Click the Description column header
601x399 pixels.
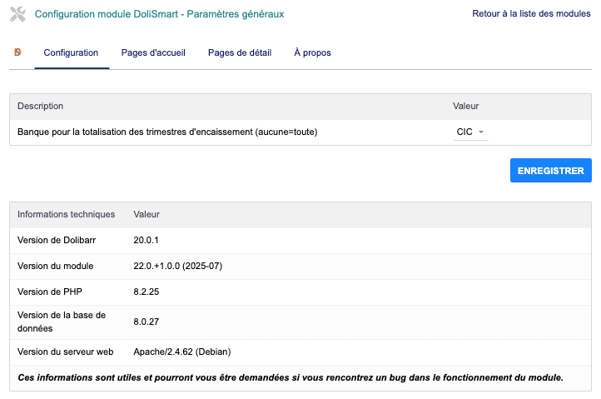(41, 106)
